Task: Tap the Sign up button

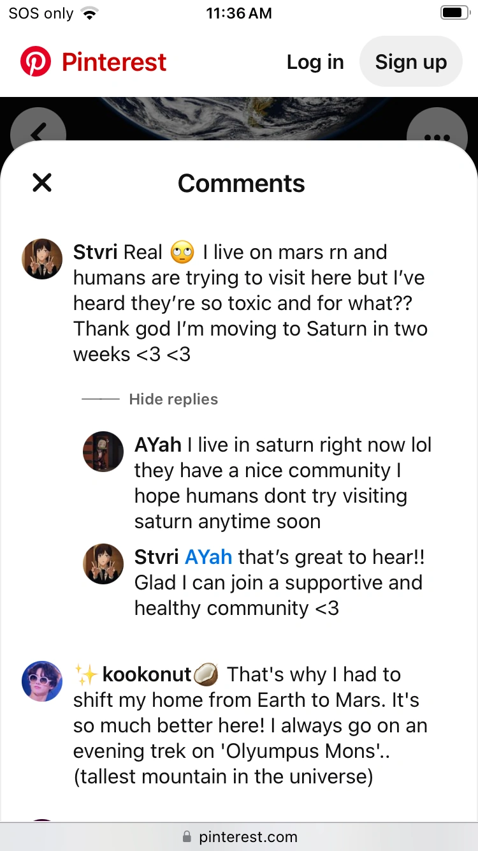Action: pyautogui.click(x=411, y=62)
